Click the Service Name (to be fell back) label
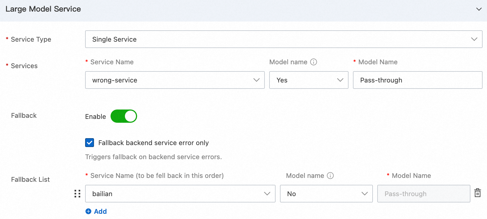487x219 pixels. [157, 176]
